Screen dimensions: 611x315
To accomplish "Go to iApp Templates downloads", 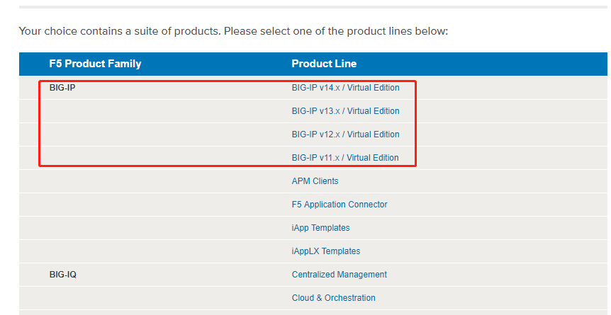I will click(320, 228).
